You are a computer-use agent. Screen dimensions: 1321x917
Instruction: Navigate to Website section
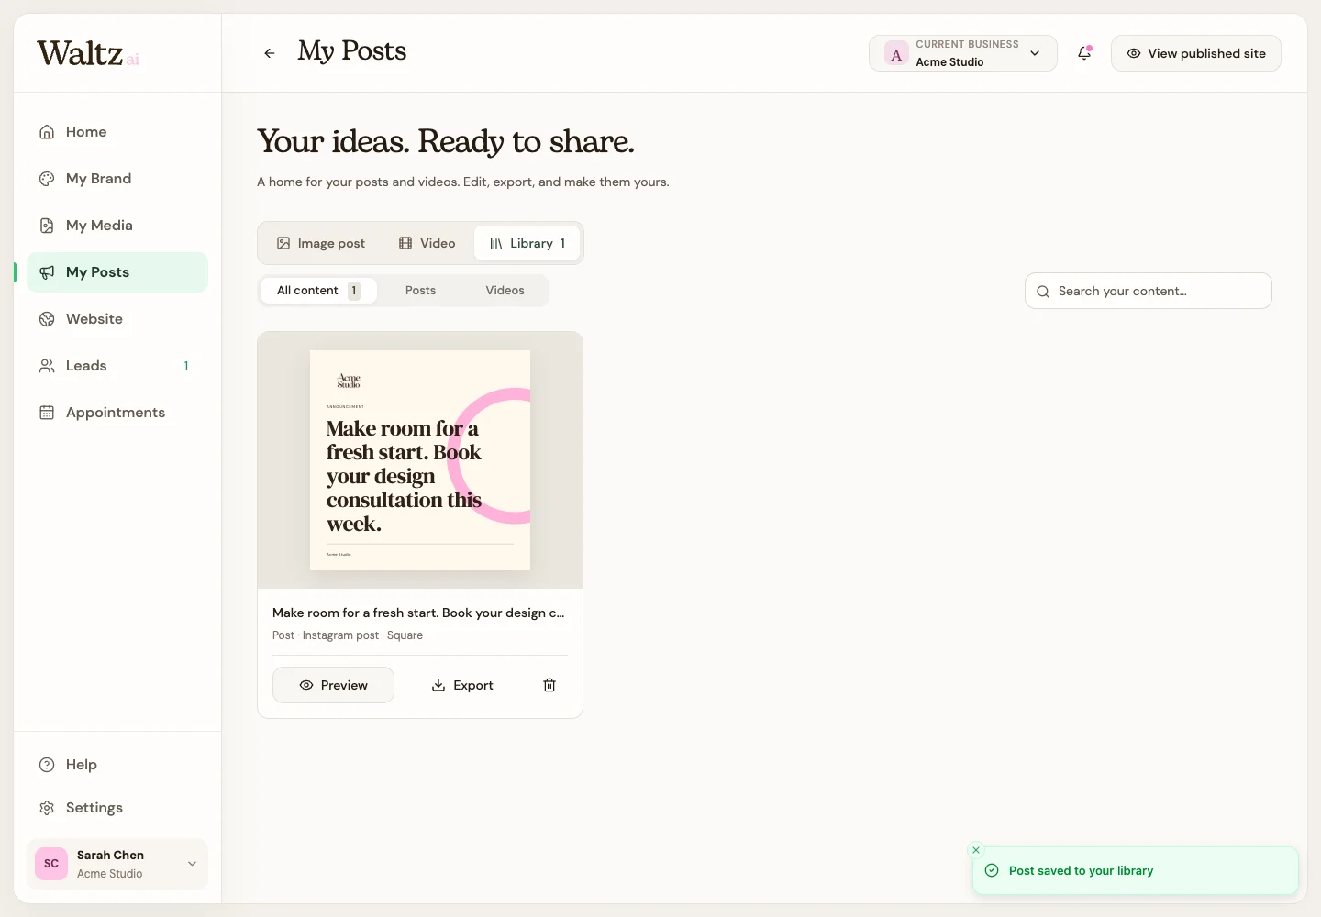[x=117, y=319]
